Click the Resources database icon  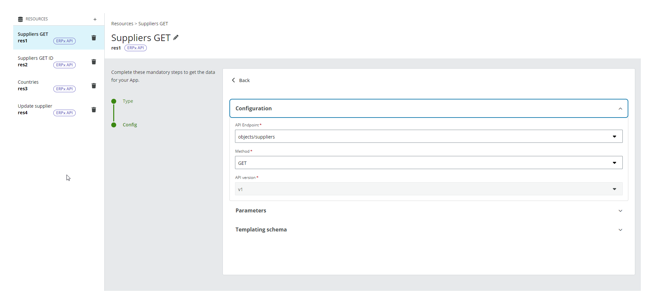pos(20,19)
